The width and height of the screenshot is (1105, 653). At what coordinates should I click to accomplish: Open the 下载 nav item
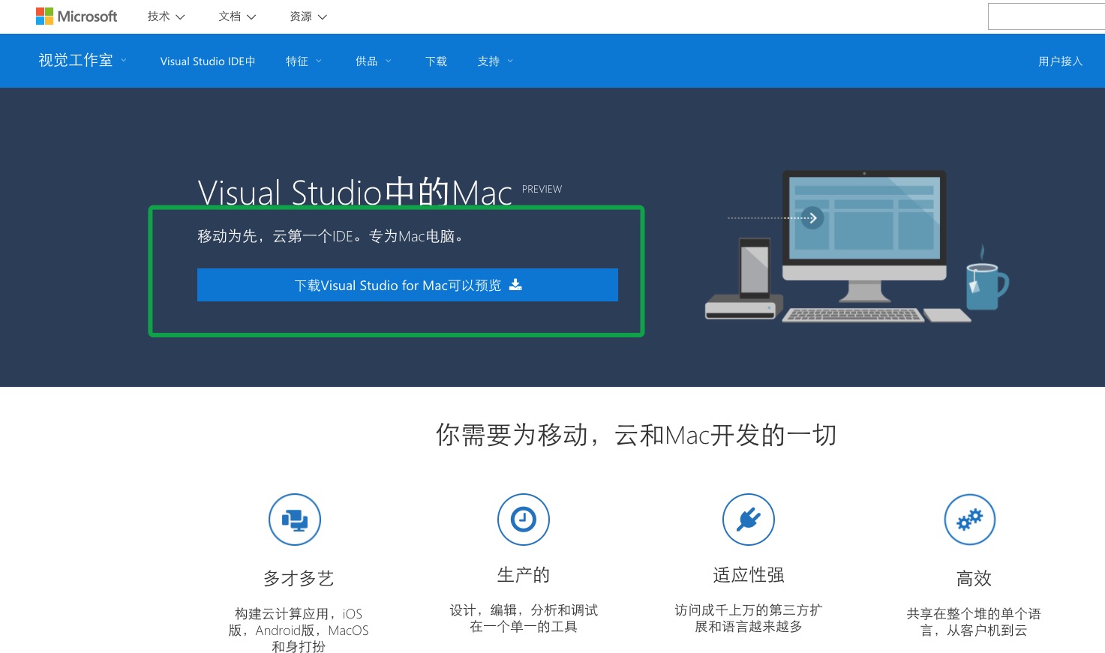tap(436, 61)
